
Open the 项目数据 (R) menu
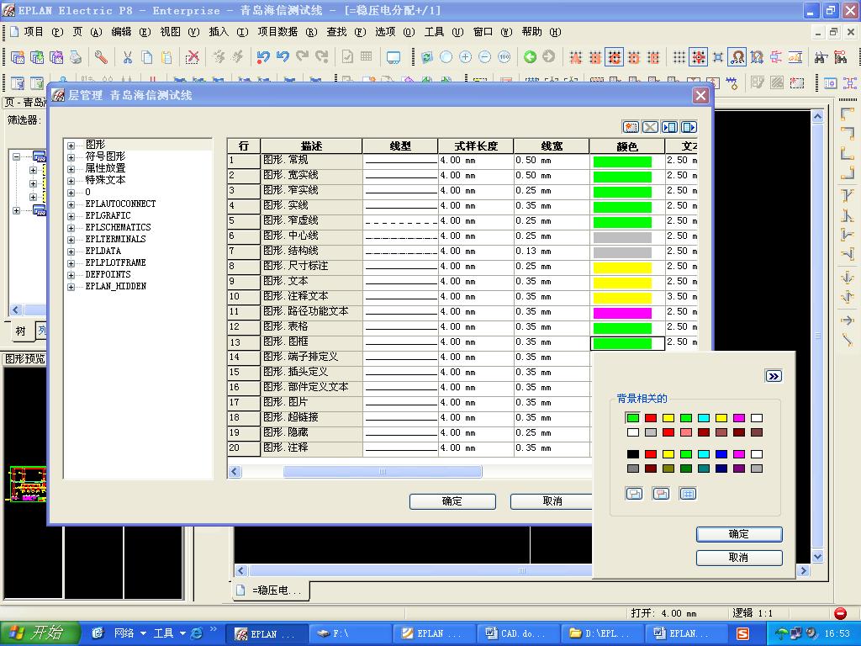[288, 32]
